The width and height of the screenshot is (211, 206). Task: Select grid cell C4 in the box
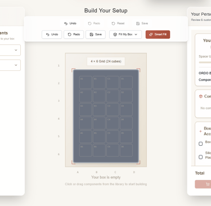click(x=113, y=123)
